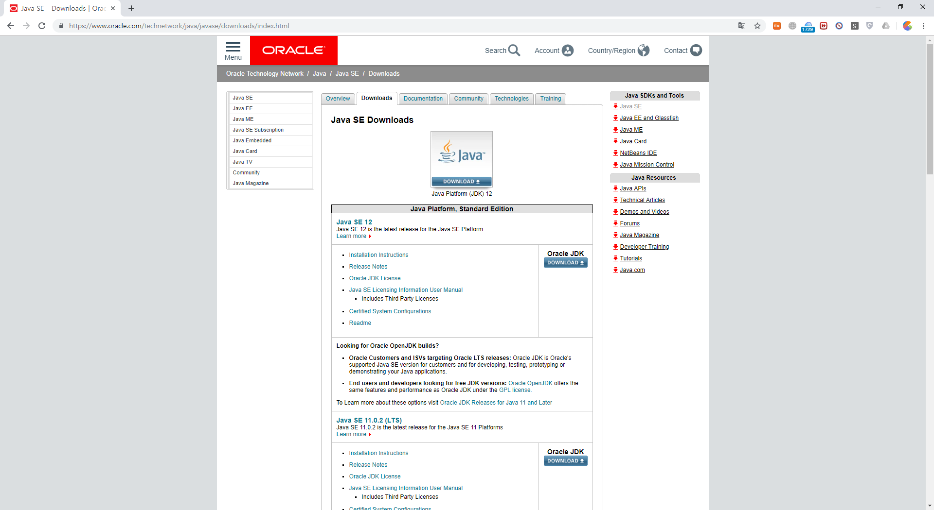
Task: Open Chrome three-dot menu
Action: click(x=923, y=26)
